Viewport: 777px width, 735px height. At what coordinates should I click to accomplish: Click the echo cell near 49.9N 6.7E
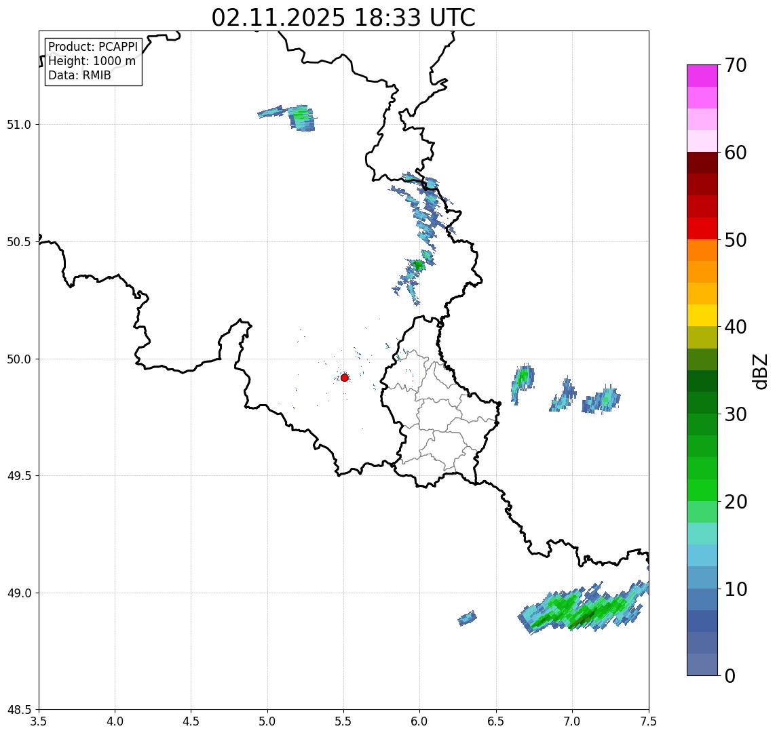(x=523, y=383)
